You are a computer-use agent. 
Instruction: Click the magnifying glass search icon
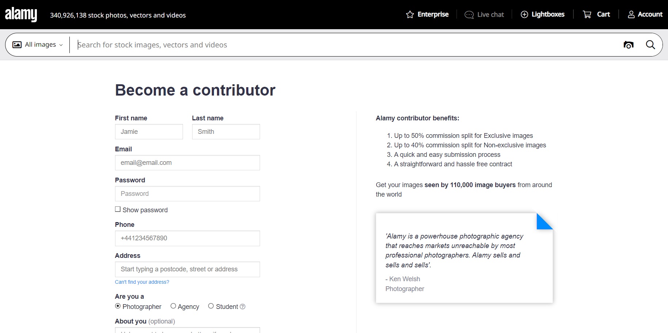650,44
